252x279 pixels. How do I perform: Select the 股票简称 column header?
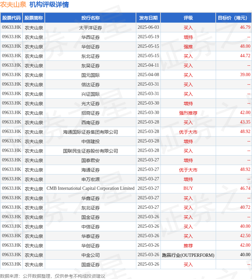tap(34, 18)
